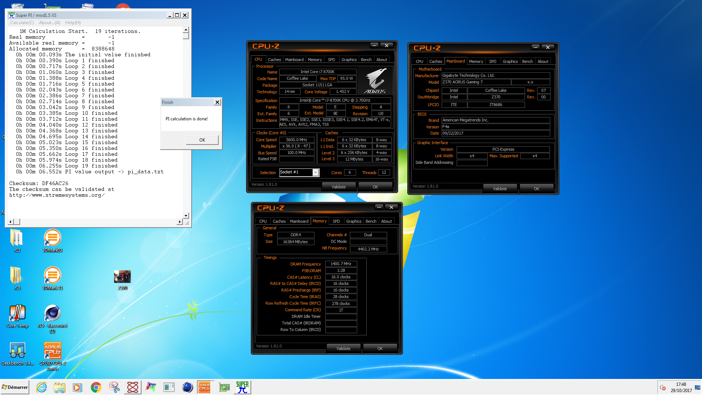
Task: Click Validate in CPU-Z Mainboard window
Action: pyautogui.click(x=500, y=189)
